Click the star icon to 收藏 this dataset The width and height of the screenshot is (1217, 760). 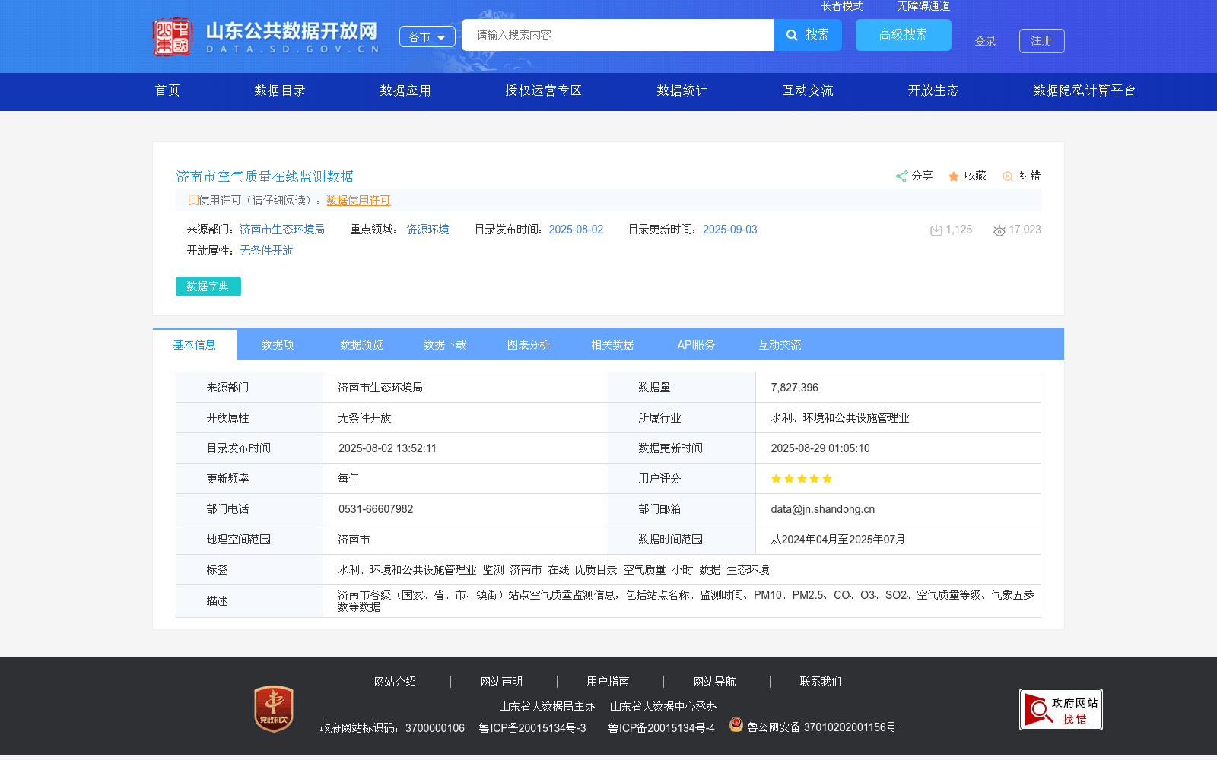point(953,176)
